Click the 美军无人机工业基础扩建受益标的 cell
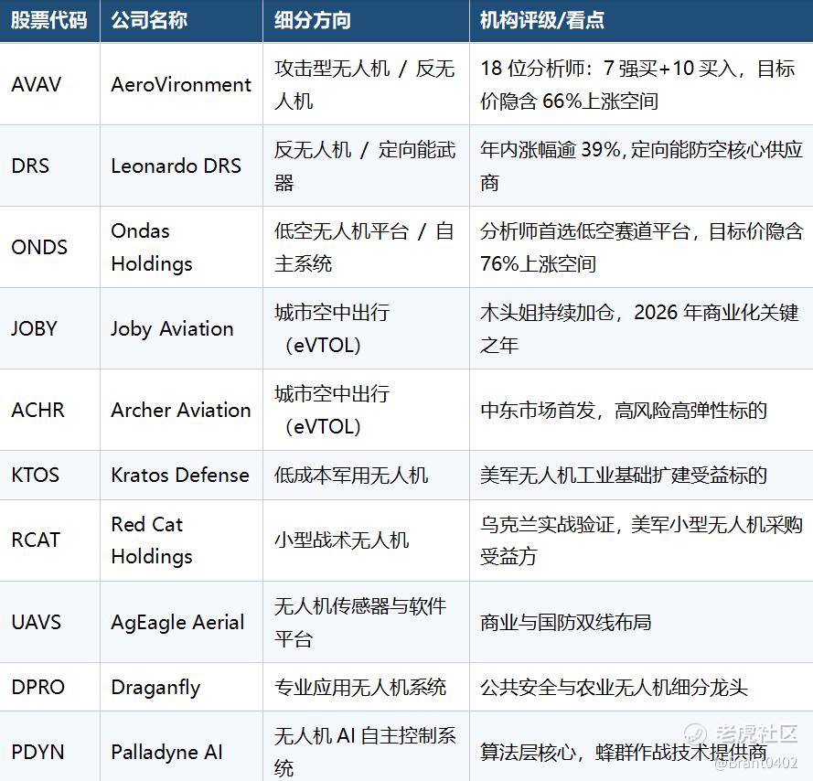813x781 pixels. pyautogui.click(x=641, y=475)
